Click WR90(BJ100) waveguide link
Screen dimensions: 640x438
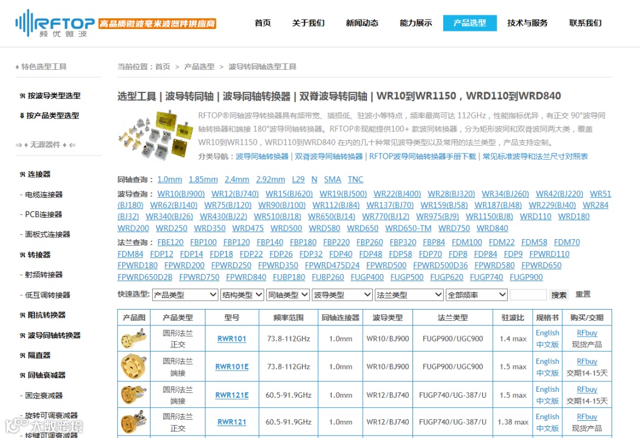coord(282,205)
